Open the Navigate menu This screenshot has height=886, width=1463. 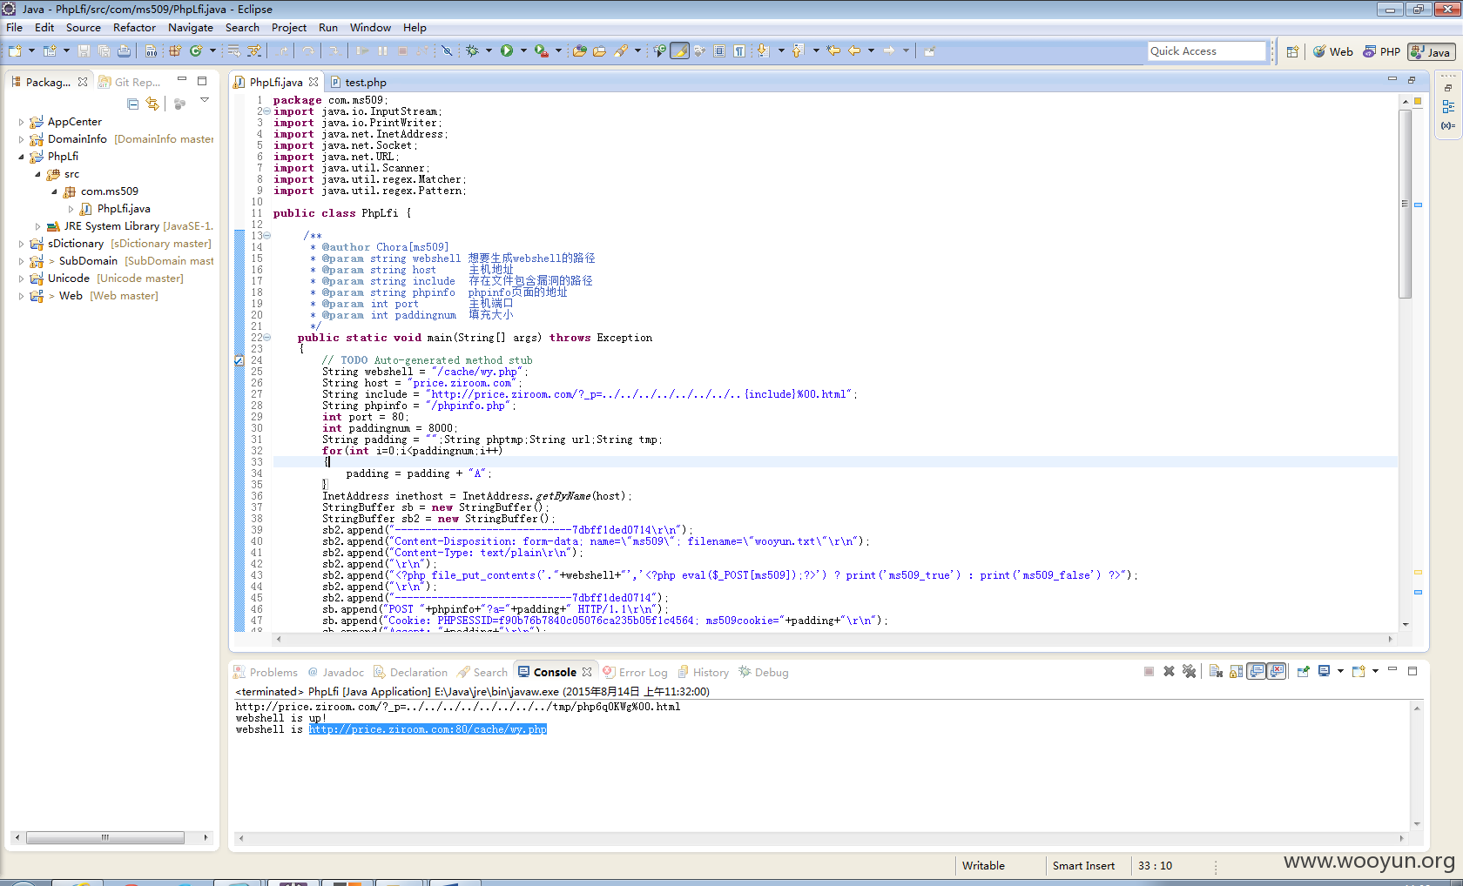[x=191, y=28]
